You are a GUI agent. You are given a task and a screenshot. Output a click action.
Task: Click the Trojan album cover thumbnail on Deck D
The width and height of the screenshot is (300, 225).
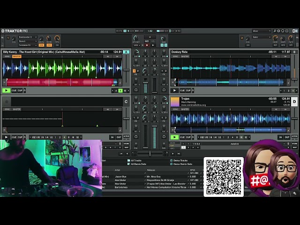pyautogui.click(x=175, y=102)
